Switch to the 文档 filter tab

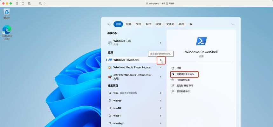(x=139, y=24)
